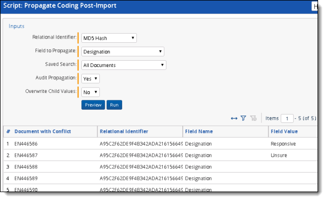Click the Preview button
Image resolution: width=326 pixels, height=200 pixels.
click(93, 105)
